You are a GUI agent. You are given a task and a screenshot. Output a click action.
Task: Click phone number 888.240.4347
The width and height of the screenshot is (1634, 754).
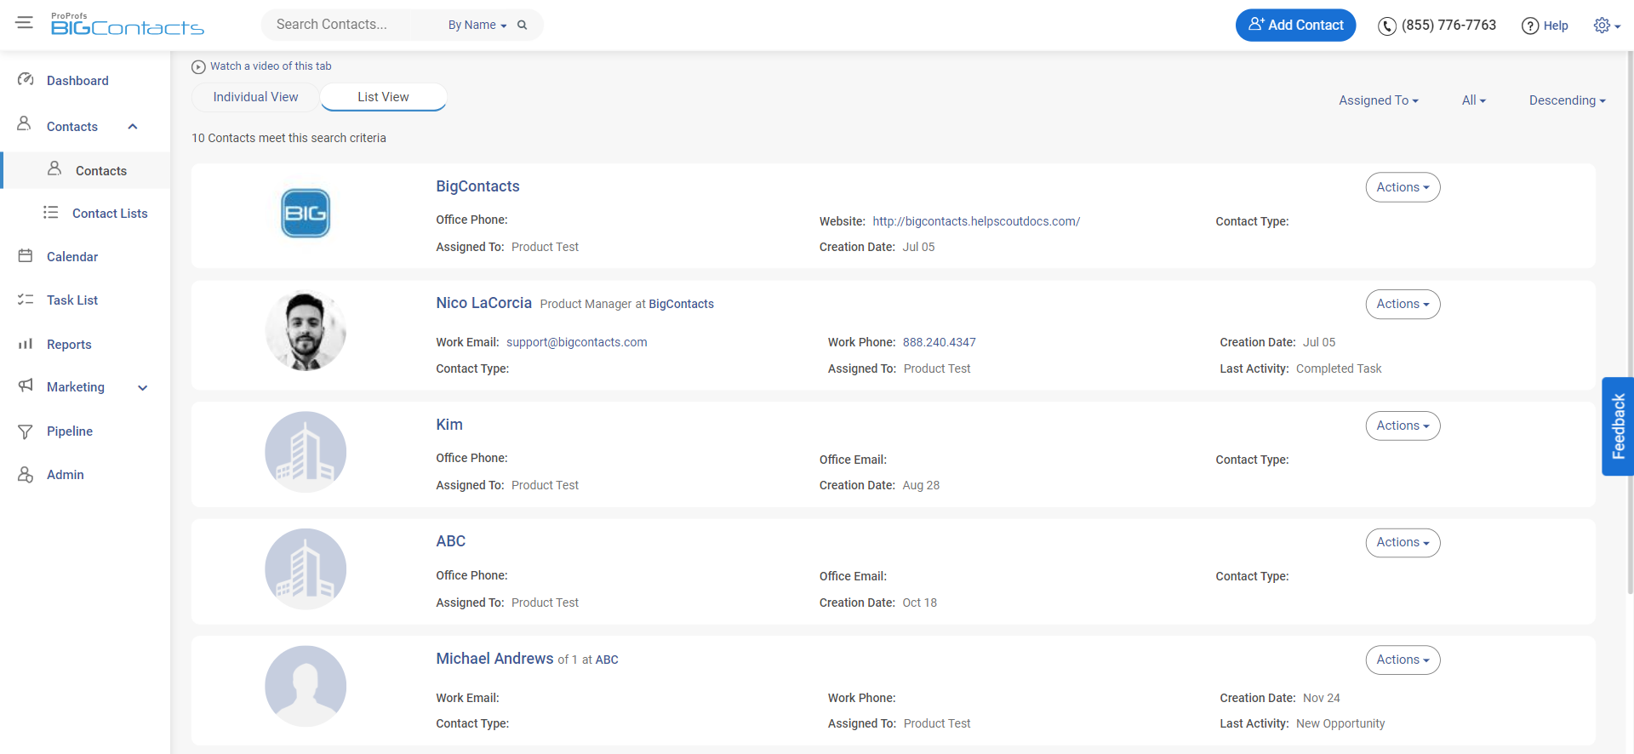(939, 342)
